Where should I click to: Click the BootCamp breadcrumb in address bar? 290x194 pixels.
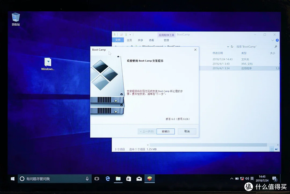174,46
